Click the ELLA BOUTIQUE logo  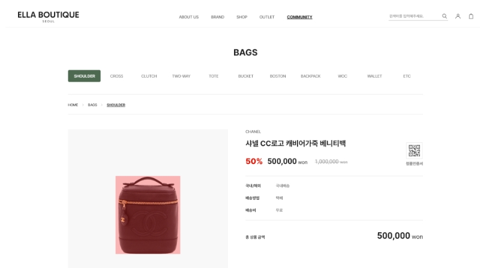pyautogui.click(x=49, y=17)
